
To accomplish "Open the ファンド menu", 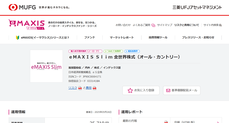I will 90,37.
